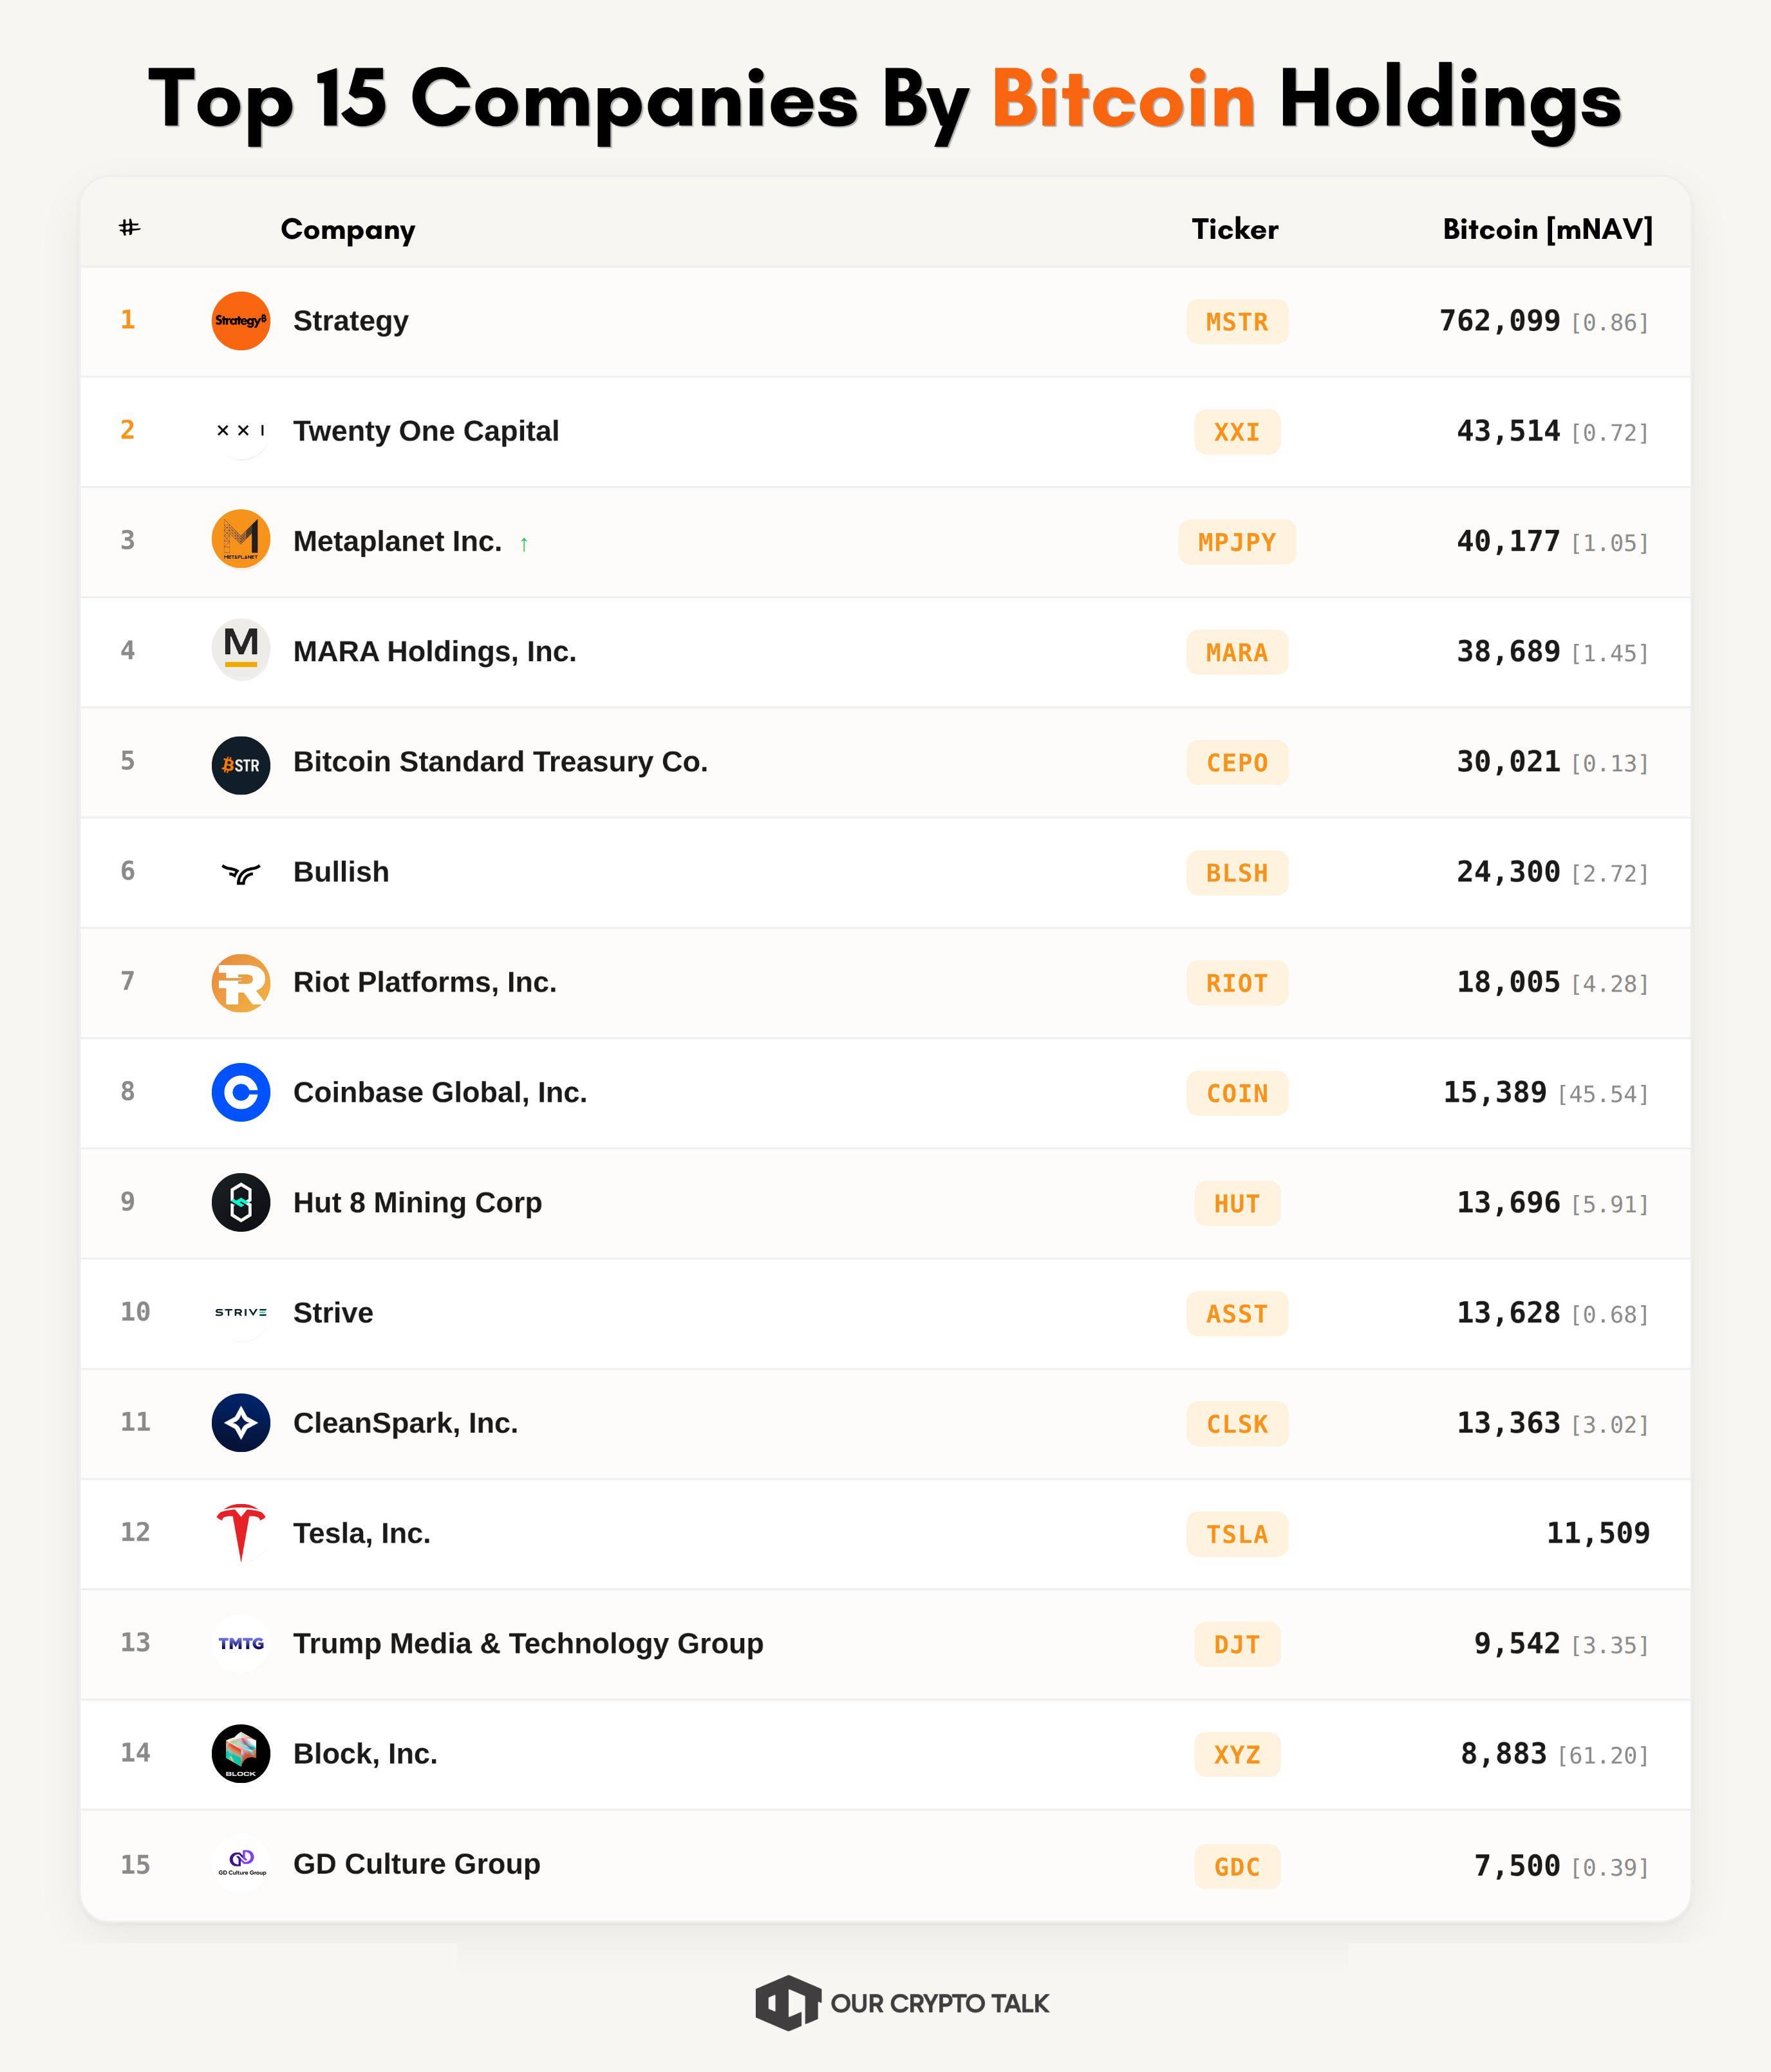Click the Bitcoin [mNAV] column header
Viewport: 1771px width, 2072px height.
[x=1547, y=229]
